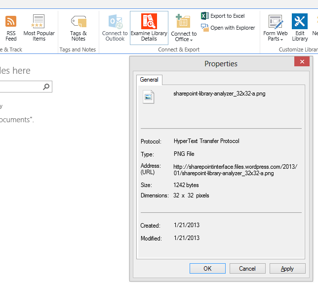Open the Edit Library tool

point(300,28)
